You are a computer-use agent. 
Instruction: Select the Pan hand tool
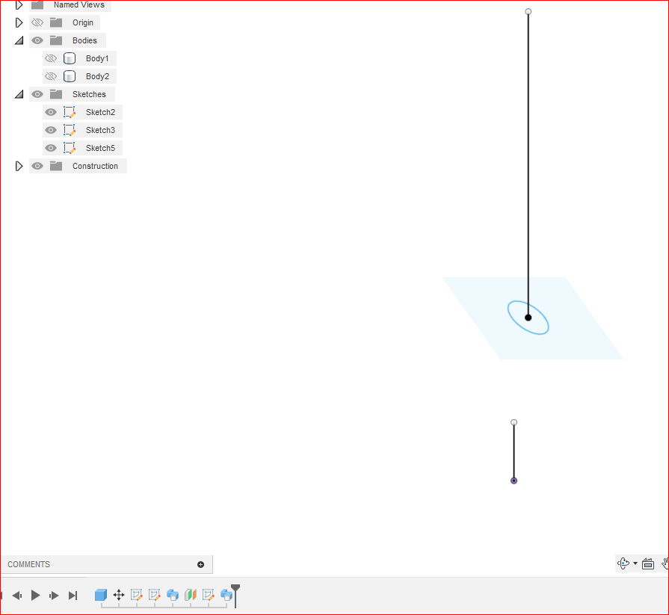pyautogui.click(x=665, y=563)
